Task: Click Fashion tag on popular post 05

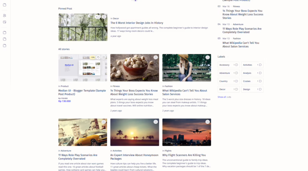Action: pos(237,39)
